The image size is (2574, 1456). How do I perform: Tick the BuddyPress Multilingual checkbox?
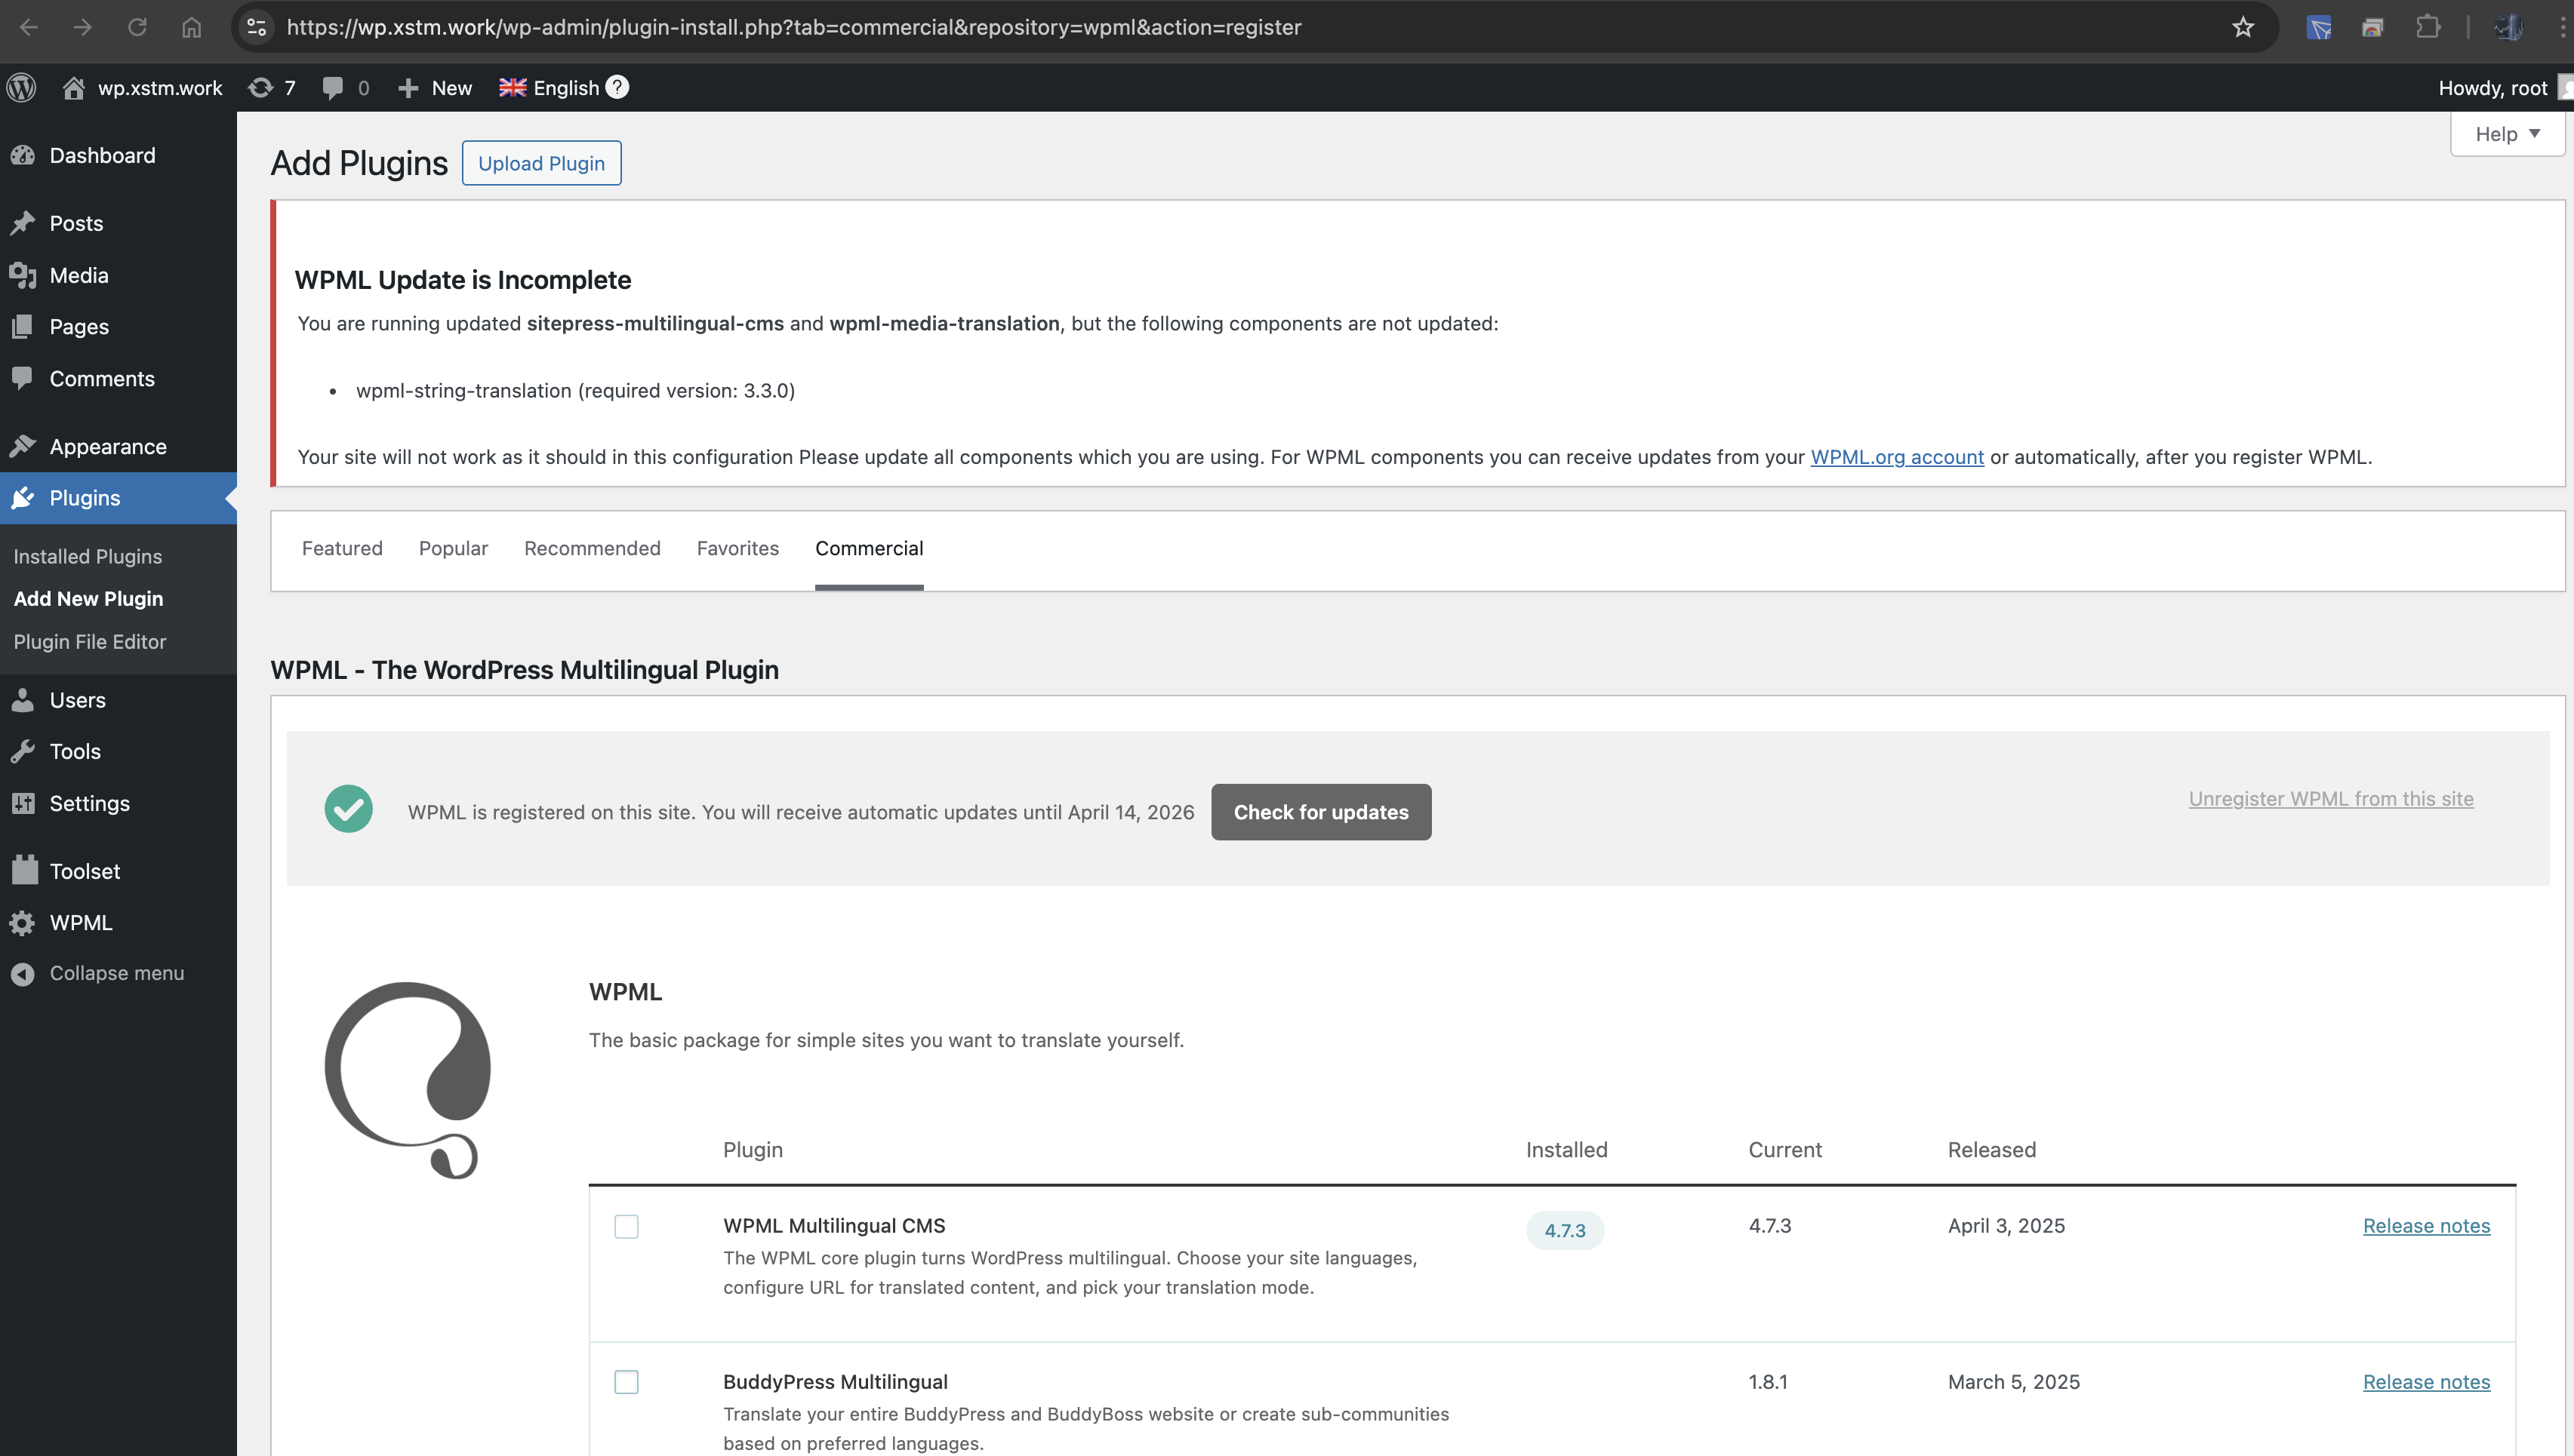627,1382
